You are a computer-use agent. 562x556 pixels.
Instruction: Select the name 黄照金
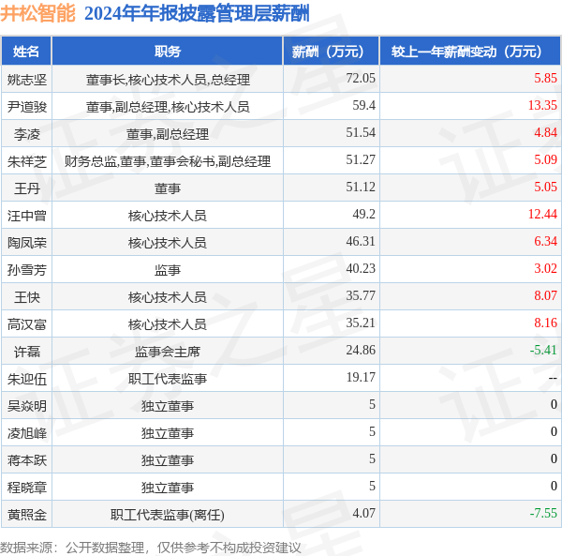[27, 515]
